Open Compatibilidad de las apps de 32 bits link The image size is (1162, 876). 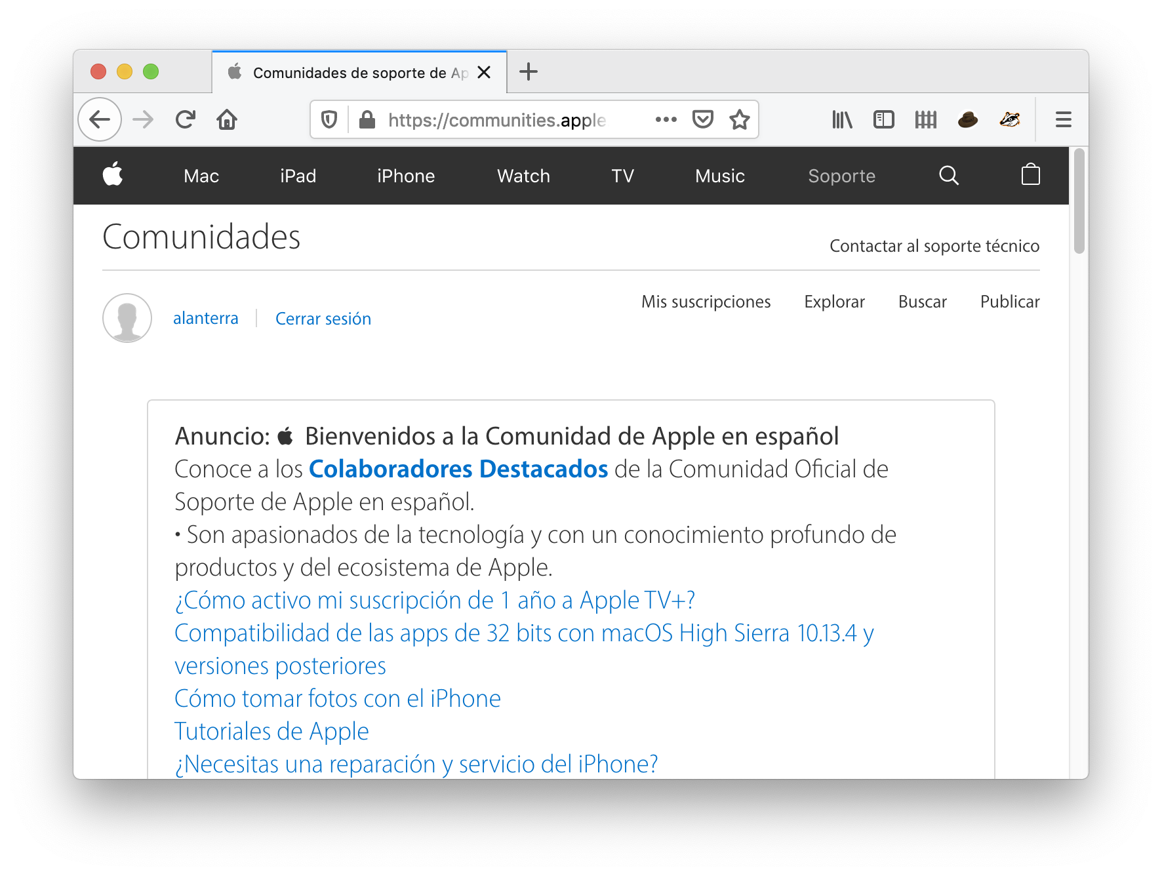click(524, 649)
